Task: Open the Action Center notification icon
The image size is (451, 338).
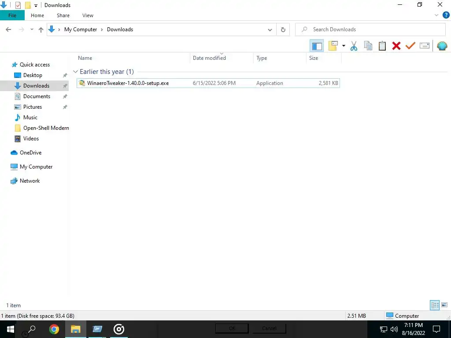Action: 436,329
